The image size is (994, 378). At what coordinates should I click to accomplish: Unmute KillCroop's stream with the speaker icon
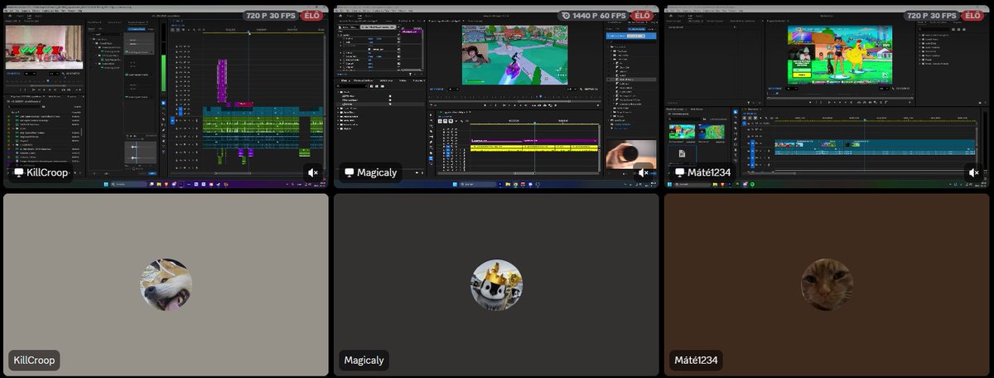point(312,172)
